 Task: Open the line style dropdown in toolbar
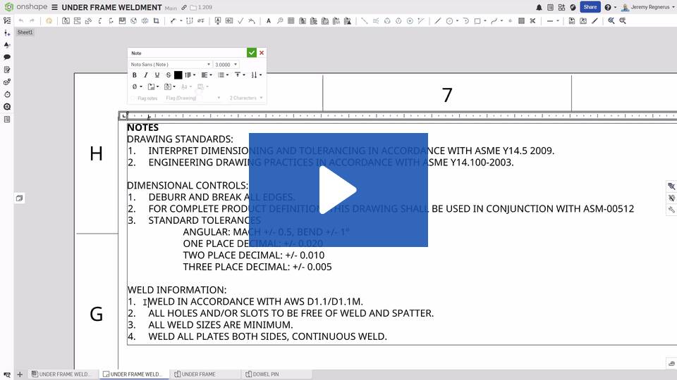tap(553, 20)
